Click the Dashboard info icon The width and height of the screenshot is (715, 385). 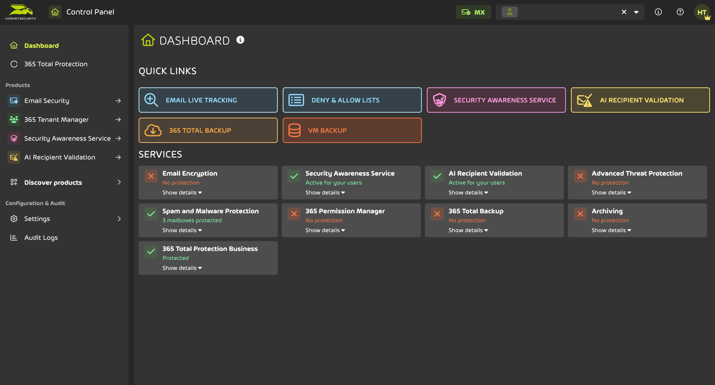click(240, 40)
